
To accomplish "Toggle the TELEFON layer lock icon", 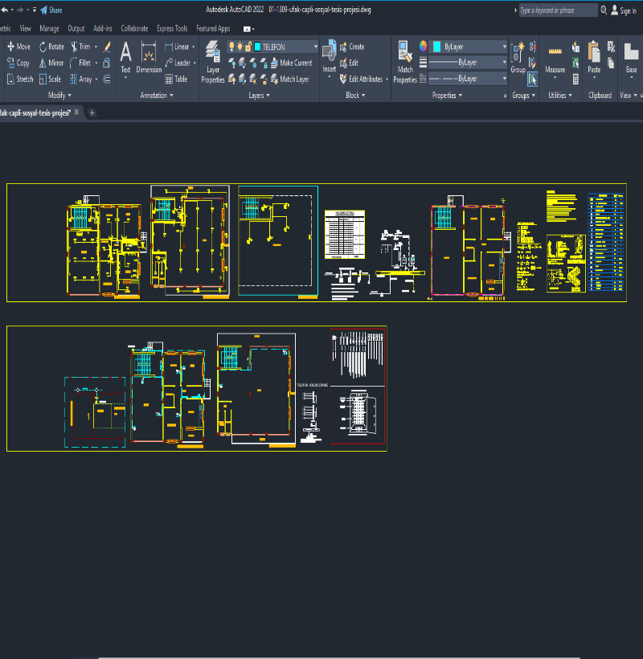I will point(248,47).
